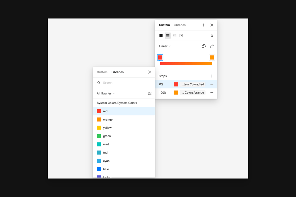Pick the mint color style

pos(106,144)
